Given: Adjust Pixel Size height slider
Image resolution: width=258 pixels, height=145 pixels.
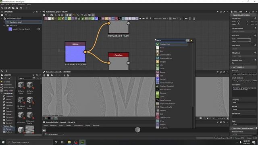Looking at the screenshot, I should click(x=244, y=41).
